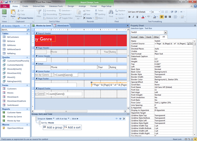Open the Design ribbon tab
Viewport: 197px width, 141px height.
click(71, 6)
